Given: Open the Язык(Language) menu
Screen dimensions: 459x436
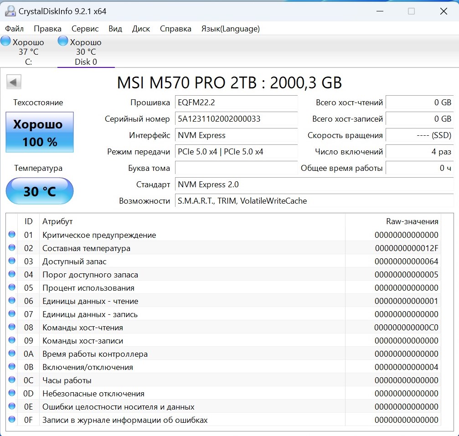Looking at the screenshot, I should click(230, 29).
